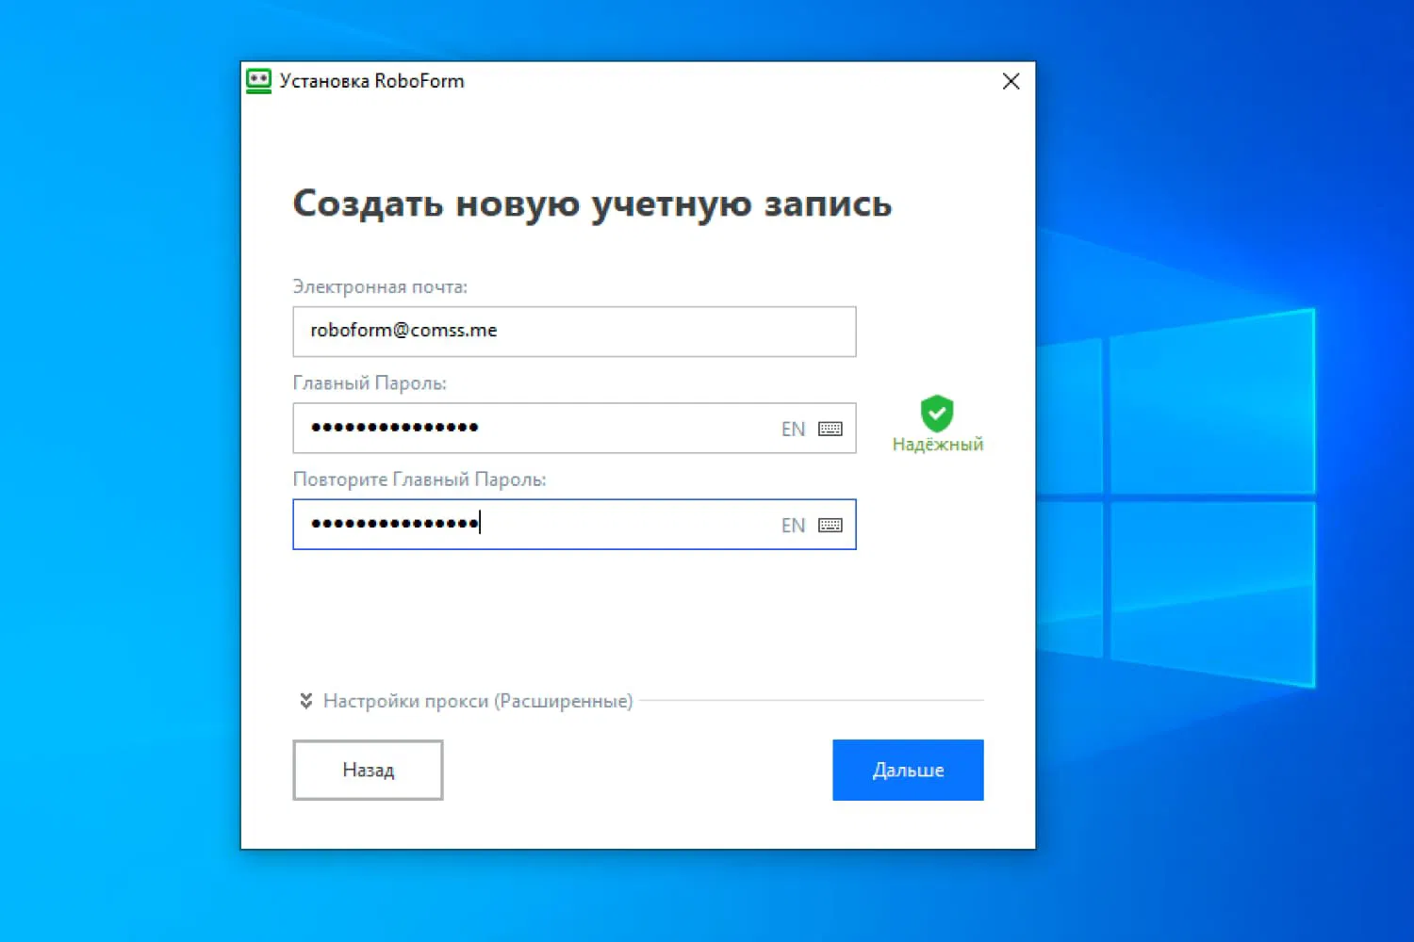Click the Настройки прокси (Расширенные) label
1414x942 pixels.
tap(478, 701)
